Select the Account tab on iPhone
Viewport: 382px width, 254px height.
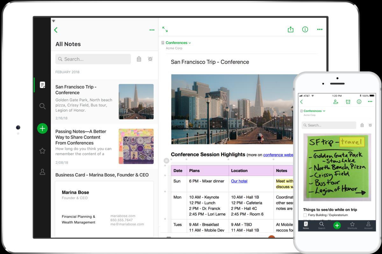point(368,225)
